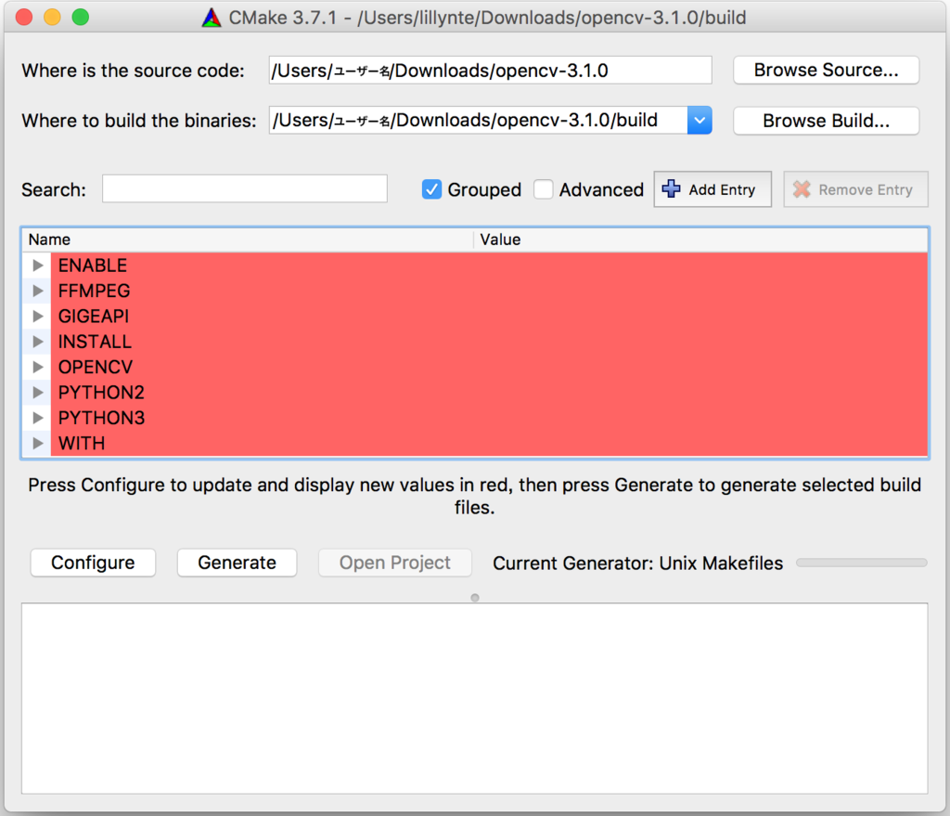Click the Configure button
This screenshot has width=950, height=816.
pyautogui.click(x=93, y=563)
